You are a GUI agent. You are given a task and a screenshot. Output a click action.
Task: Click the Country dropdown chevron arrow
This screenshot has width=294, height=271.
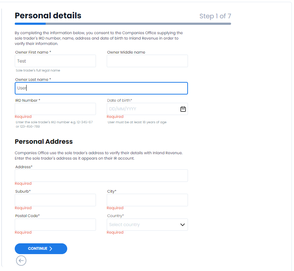point(183,225)
